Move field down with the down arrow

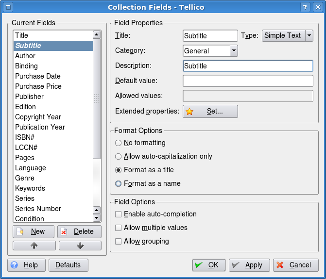click(80, 246)
